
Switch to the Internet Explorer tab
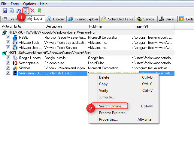tap(83, 19)
